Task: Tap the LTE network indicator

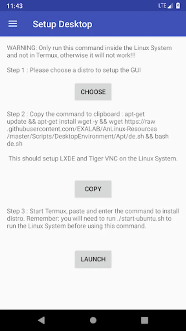Action: click(162, 6)
